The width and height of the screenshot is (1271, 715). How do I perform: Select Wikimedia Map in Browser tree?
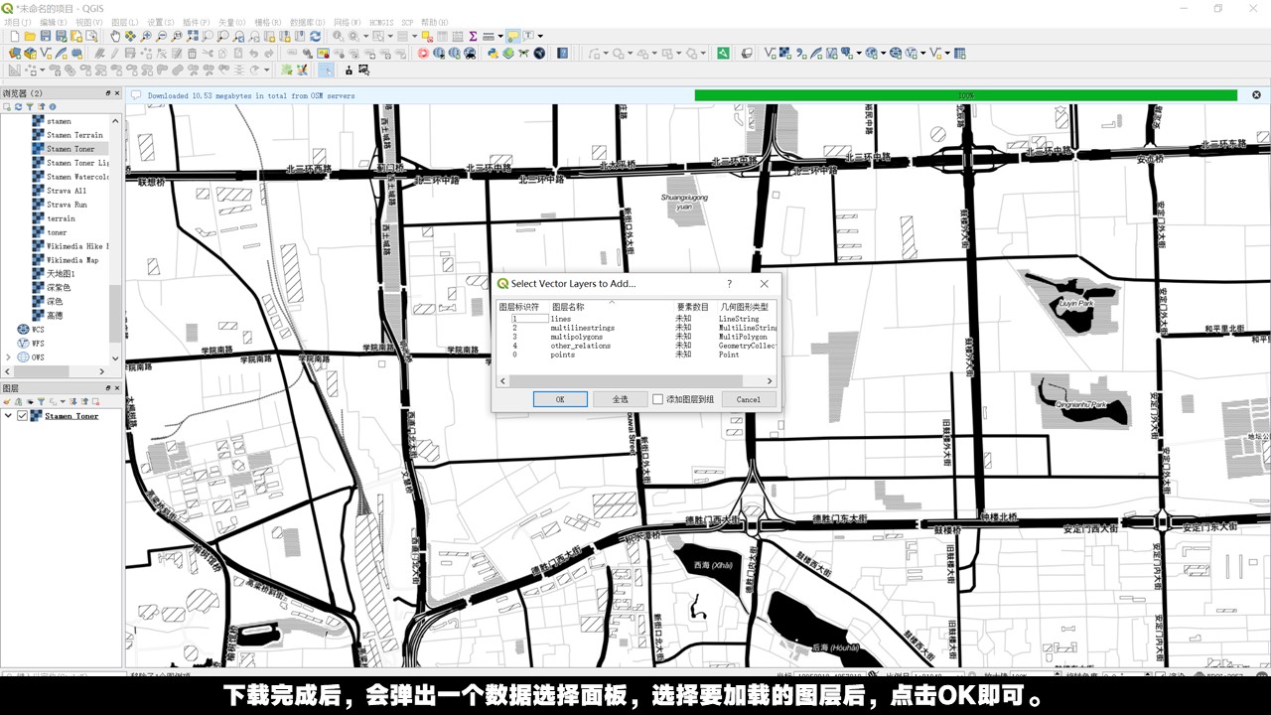pyautogui.click(x=72, y=260)
